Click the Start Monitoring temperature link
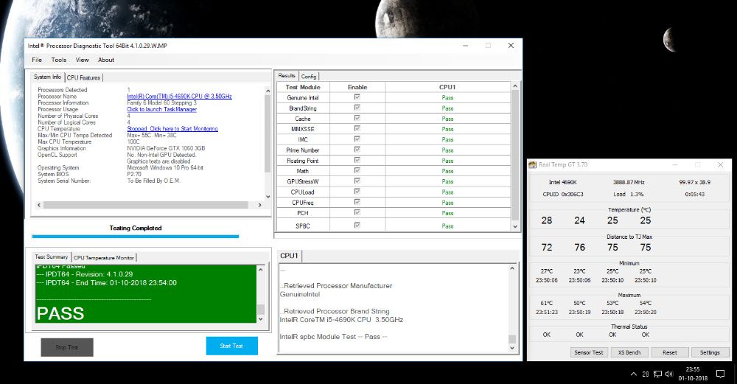This screenshot has height=384, width=737. pyautogui.click(x=172, y=128)
